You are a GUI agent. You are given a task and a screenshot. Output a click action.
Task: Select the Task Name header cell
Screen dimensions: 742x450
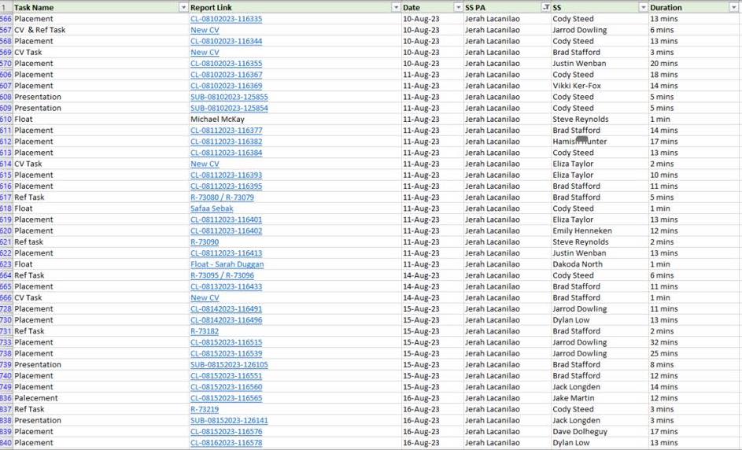[x=101, y=8]
